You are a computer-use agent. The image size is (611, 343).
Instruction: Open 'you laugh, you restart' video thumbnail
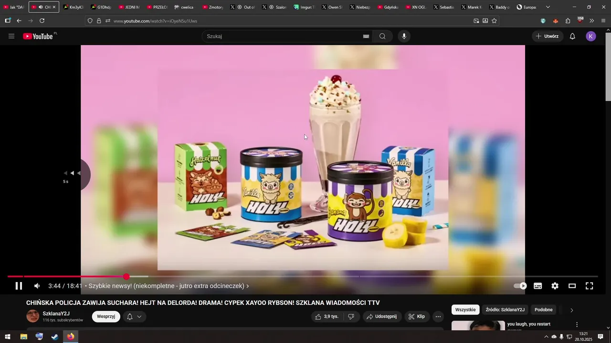coord(478,326)
